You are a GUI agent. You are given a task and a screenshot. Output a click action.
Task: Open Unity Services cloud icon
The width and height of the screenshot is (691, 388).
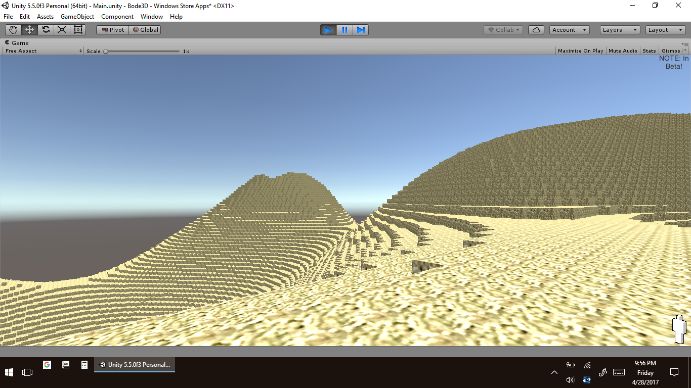[x=536, y=30]
